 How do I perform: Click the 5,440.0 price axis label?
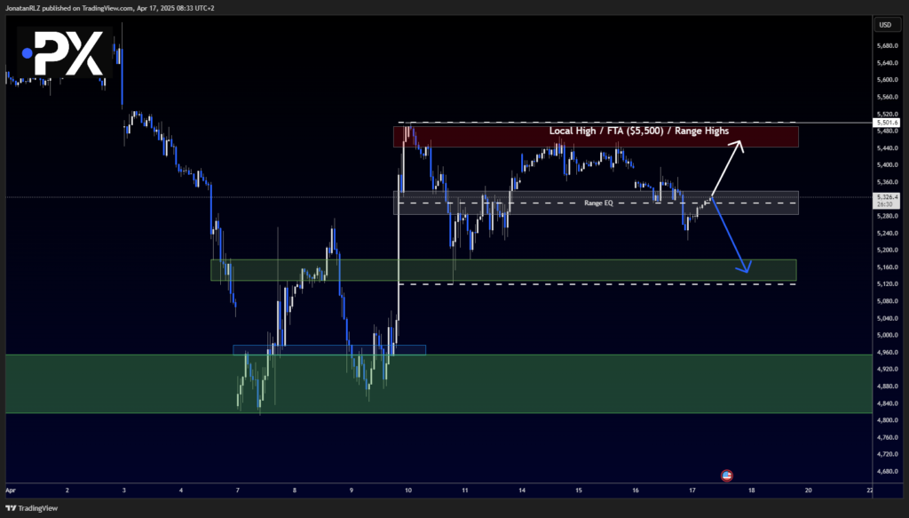(888, 147)
